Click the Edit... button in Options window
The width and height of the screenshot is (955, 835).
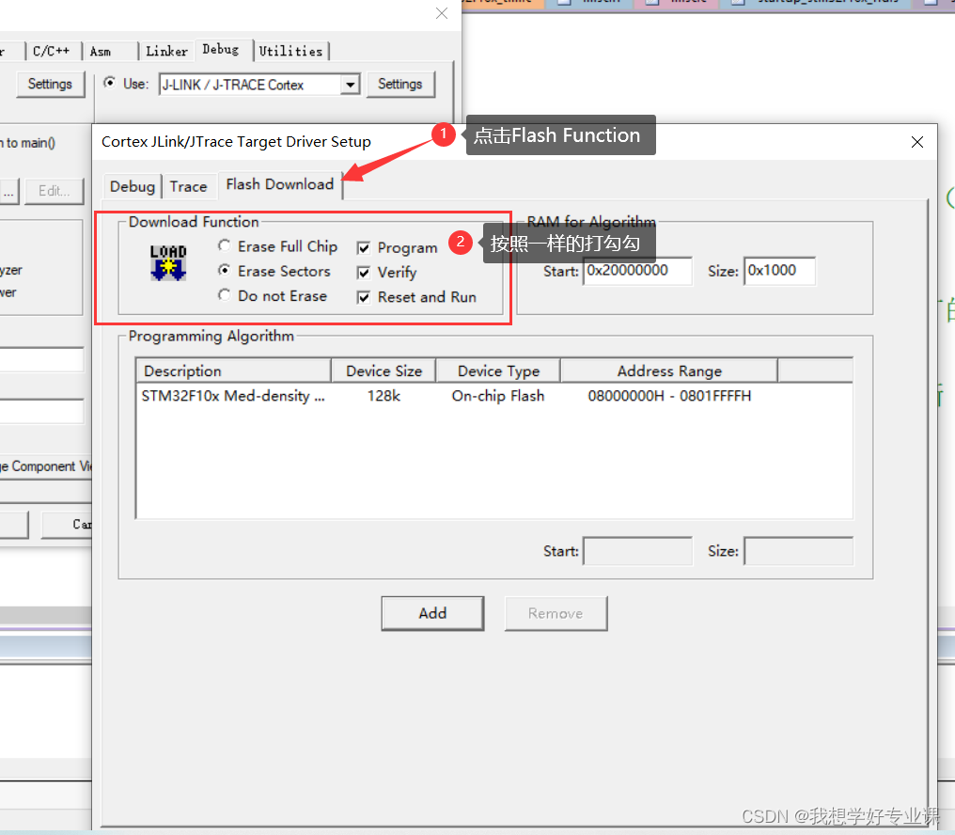[x=54, y=191]
